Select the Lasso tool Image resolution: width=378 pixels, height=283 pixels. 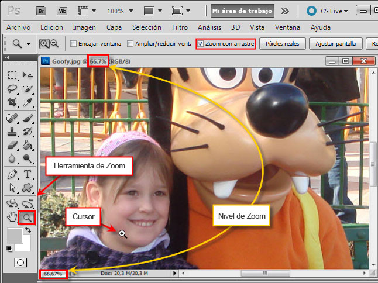point(12,89)
